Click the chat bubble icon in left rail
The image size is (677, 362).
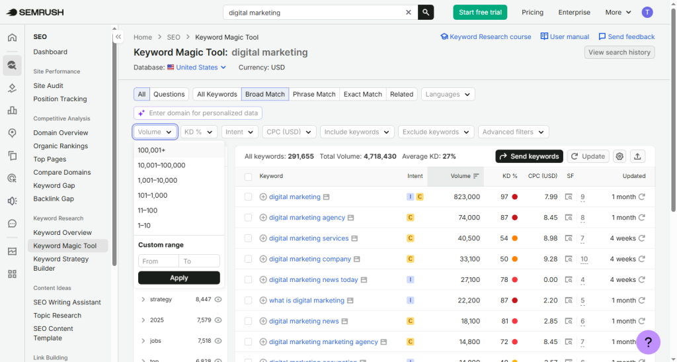(x=12, y=223)
